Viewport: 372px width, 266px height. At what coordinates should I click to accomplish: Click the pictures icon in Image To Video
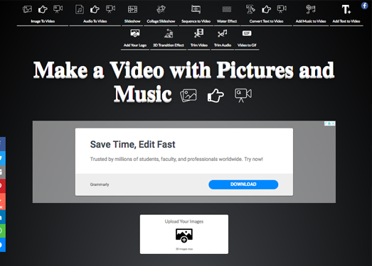click(x=27, y=9)
